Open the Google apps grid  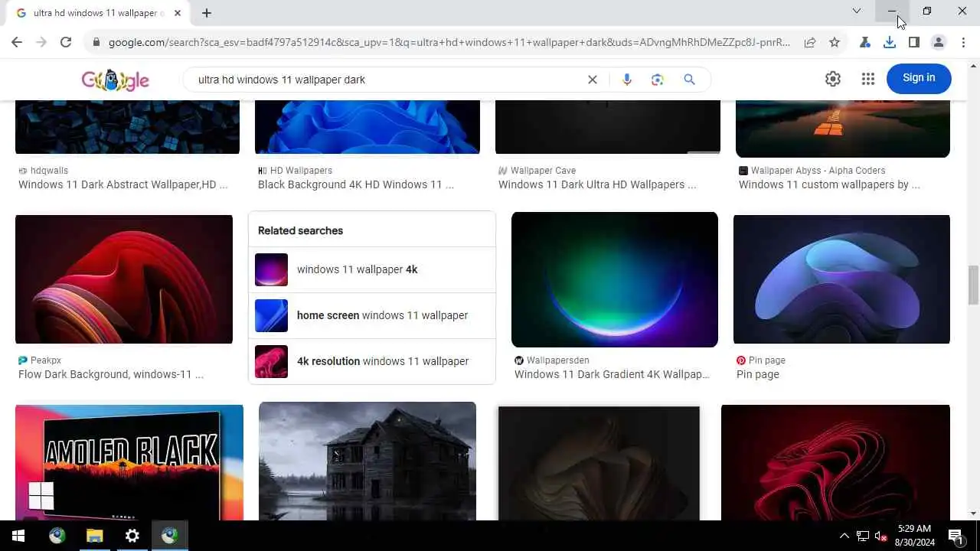867,79
